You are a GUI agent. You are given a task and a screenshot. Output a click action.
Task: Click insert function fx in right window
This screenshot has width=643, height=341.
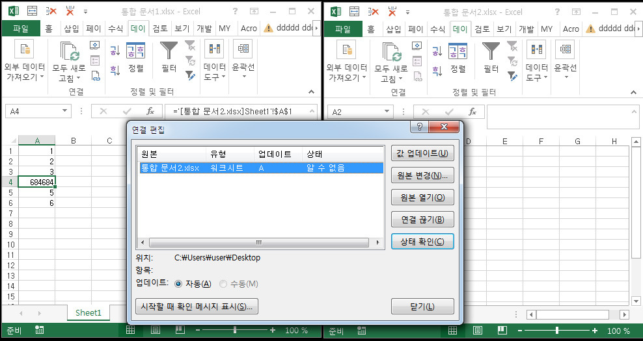tap(472, 112)
